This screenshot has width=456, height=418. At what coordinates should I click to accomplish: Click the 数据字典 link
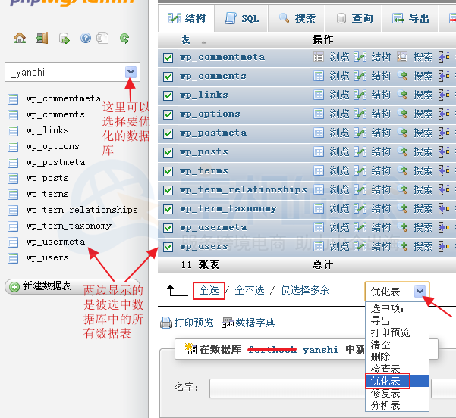255,323
